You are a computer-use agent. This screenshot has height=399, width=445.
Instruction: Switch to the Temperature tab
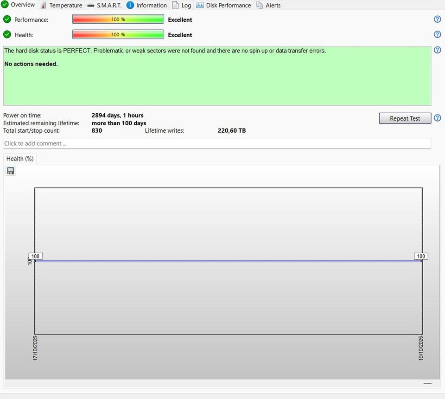(x=61, y=5)
